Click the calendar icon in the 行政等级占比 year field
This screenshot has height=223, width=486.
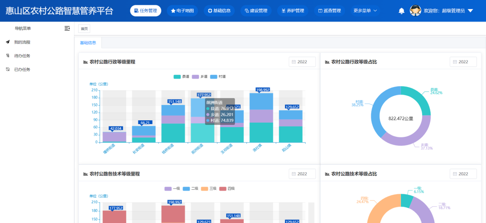point(454,62)
